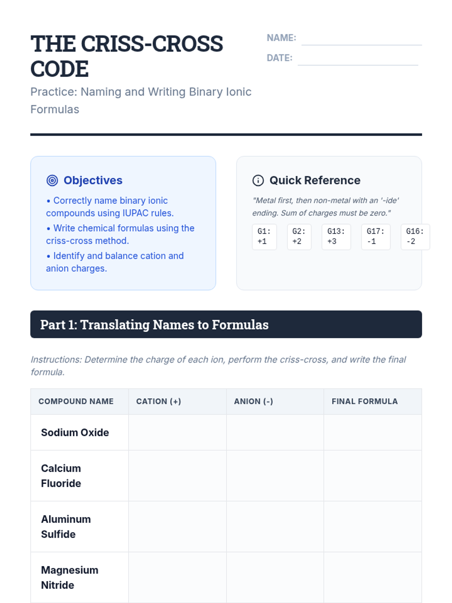Click the Quick Reference info icon

pyautogui.click(x=258, y=181)
